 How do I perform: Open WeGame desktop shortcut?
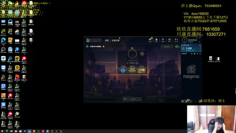tap(3, 78)
